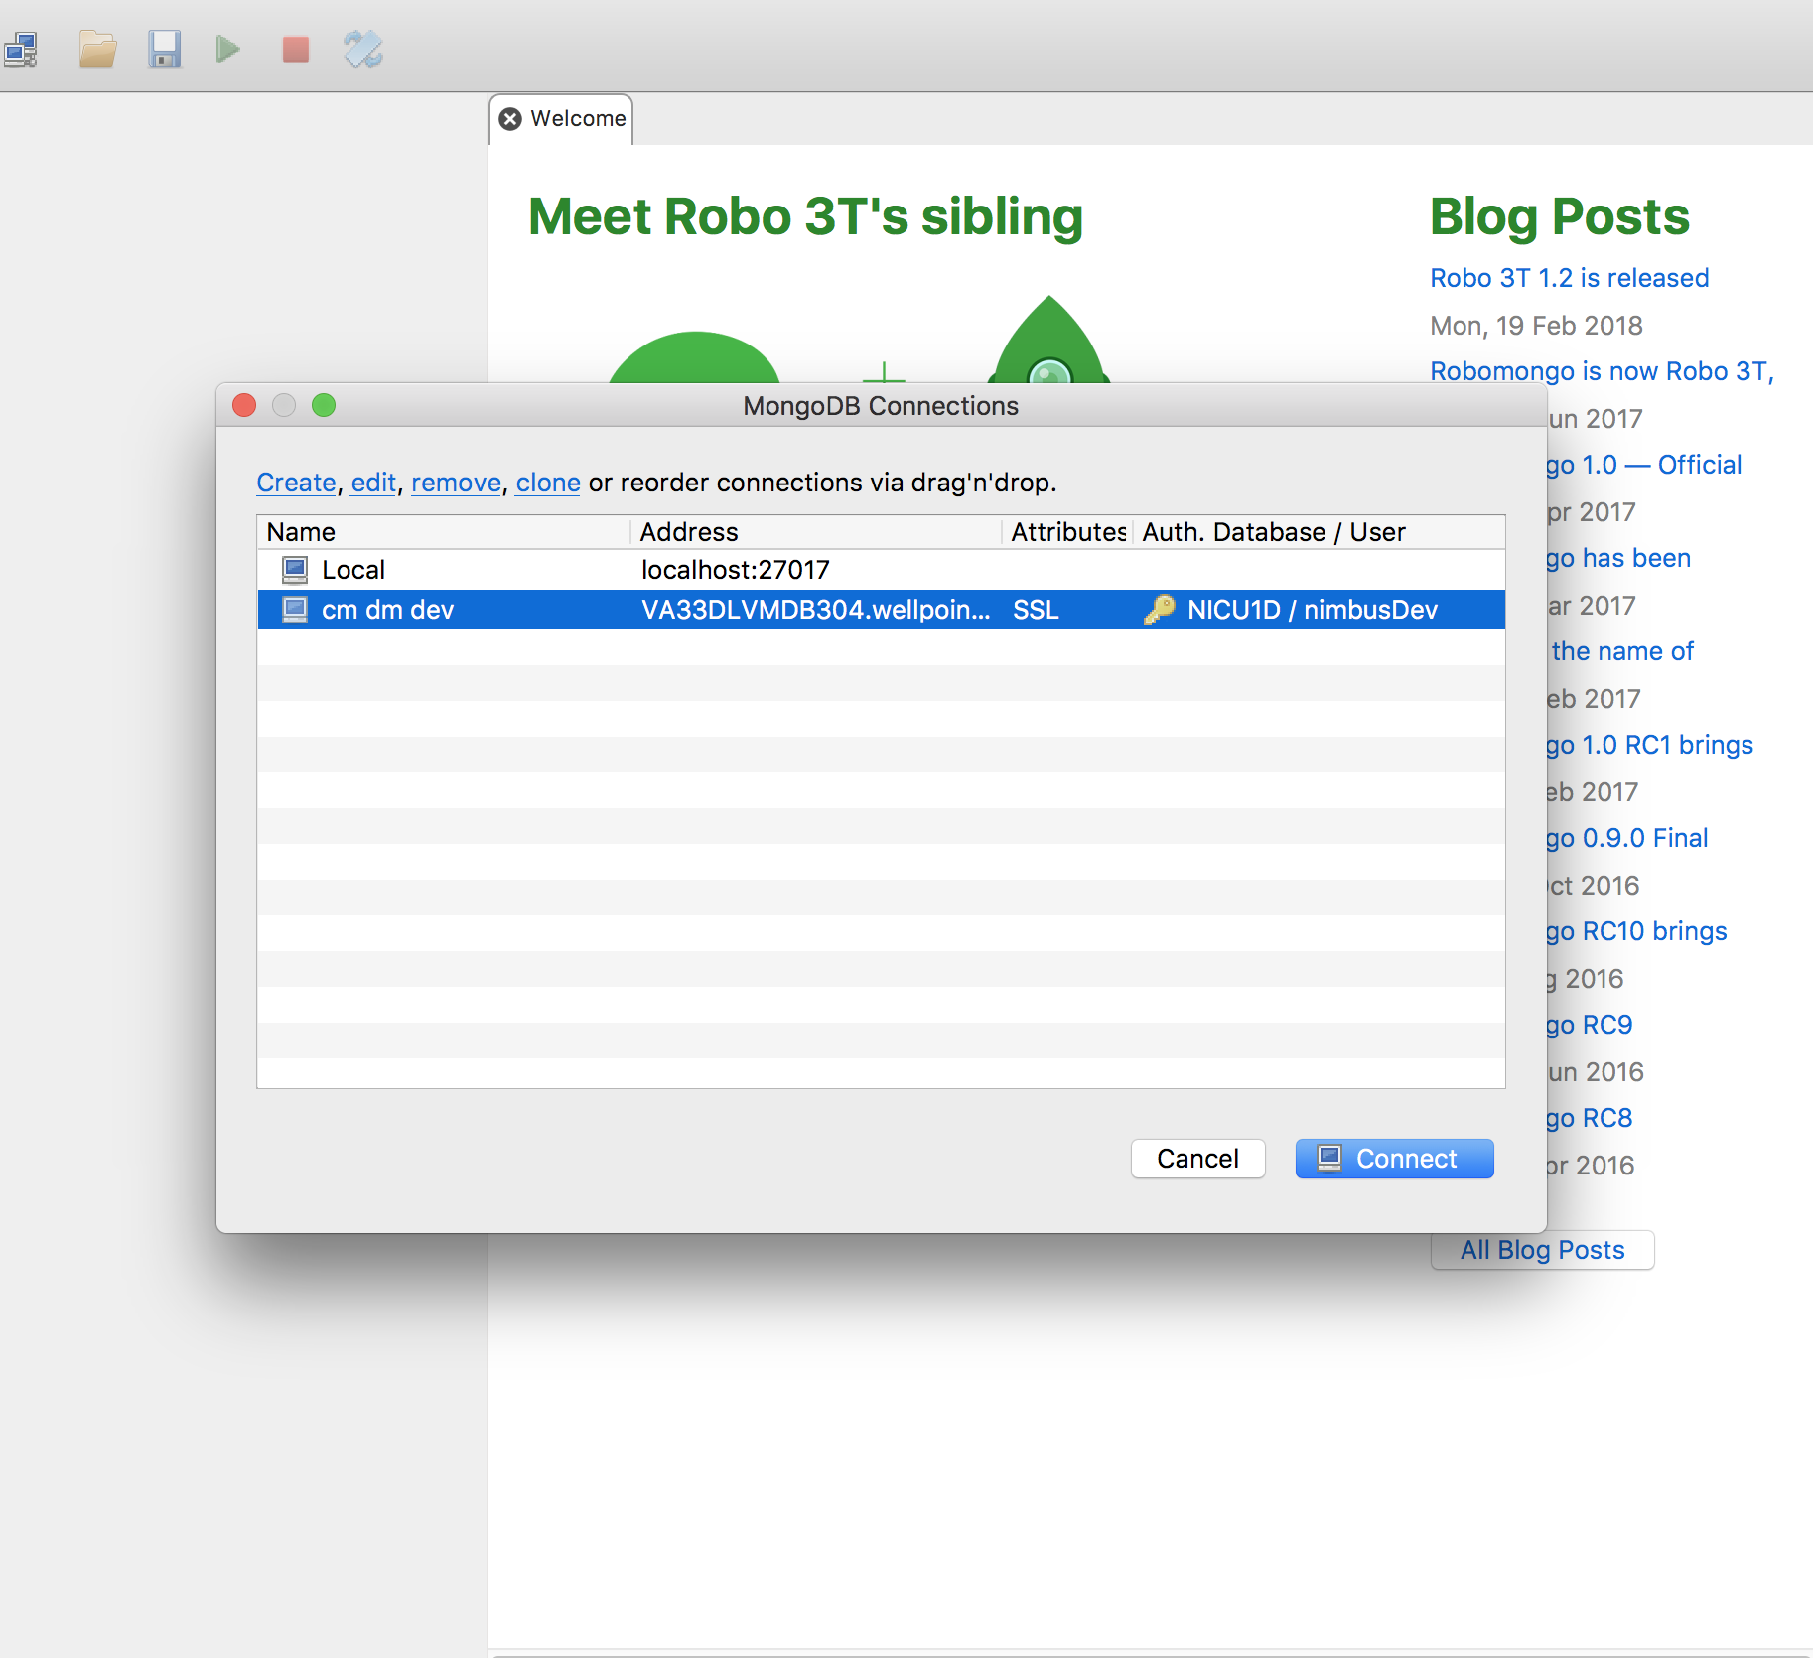
Task: Click the localhost:27017 address cell
Action: 735,570
